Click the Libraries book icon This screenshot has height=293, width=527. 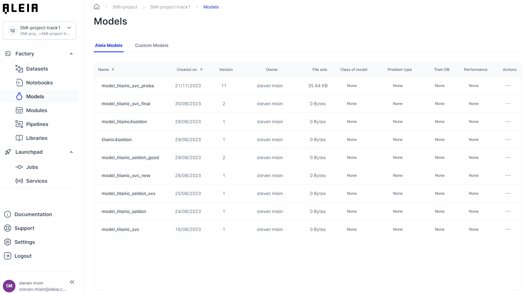(19, 138)
